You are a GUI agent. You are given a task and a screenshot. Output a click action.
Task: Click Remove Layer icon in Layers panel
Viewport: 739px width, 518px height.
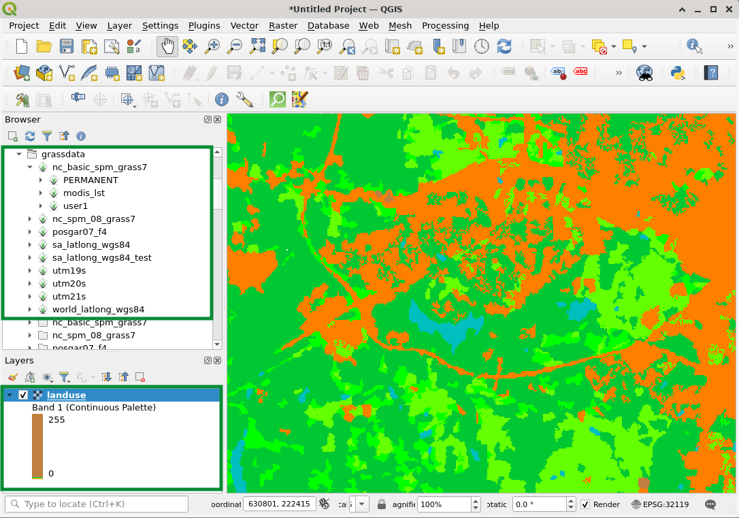140,377
